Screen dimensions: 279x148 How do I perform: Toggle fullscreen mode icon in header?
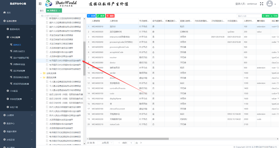coord(262,4)
